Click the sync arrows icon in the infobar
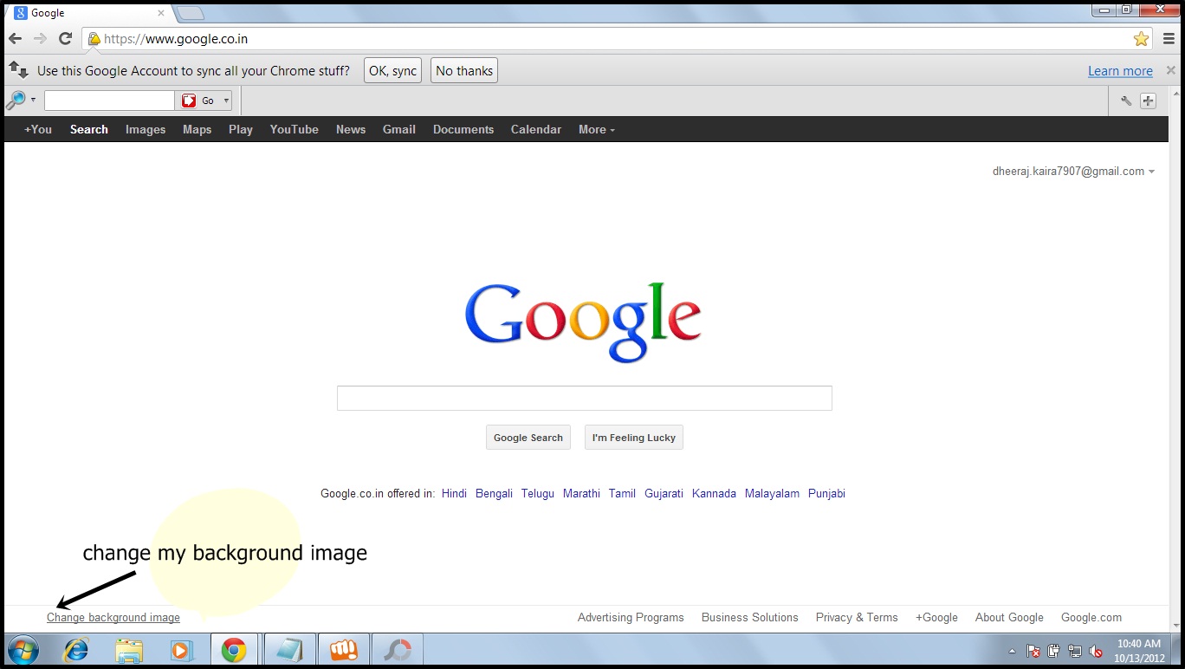 18,70
